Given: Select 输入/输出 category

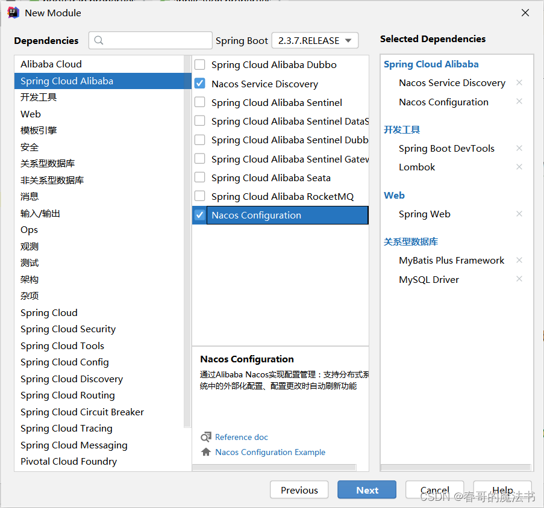Looking at the screenshot, I should coord(99,213).
